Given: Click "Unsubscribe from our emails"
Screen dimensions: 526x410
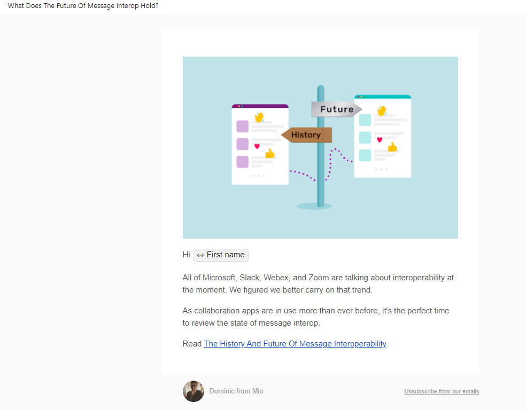Looking at the screenshot, I should (441, 391).
